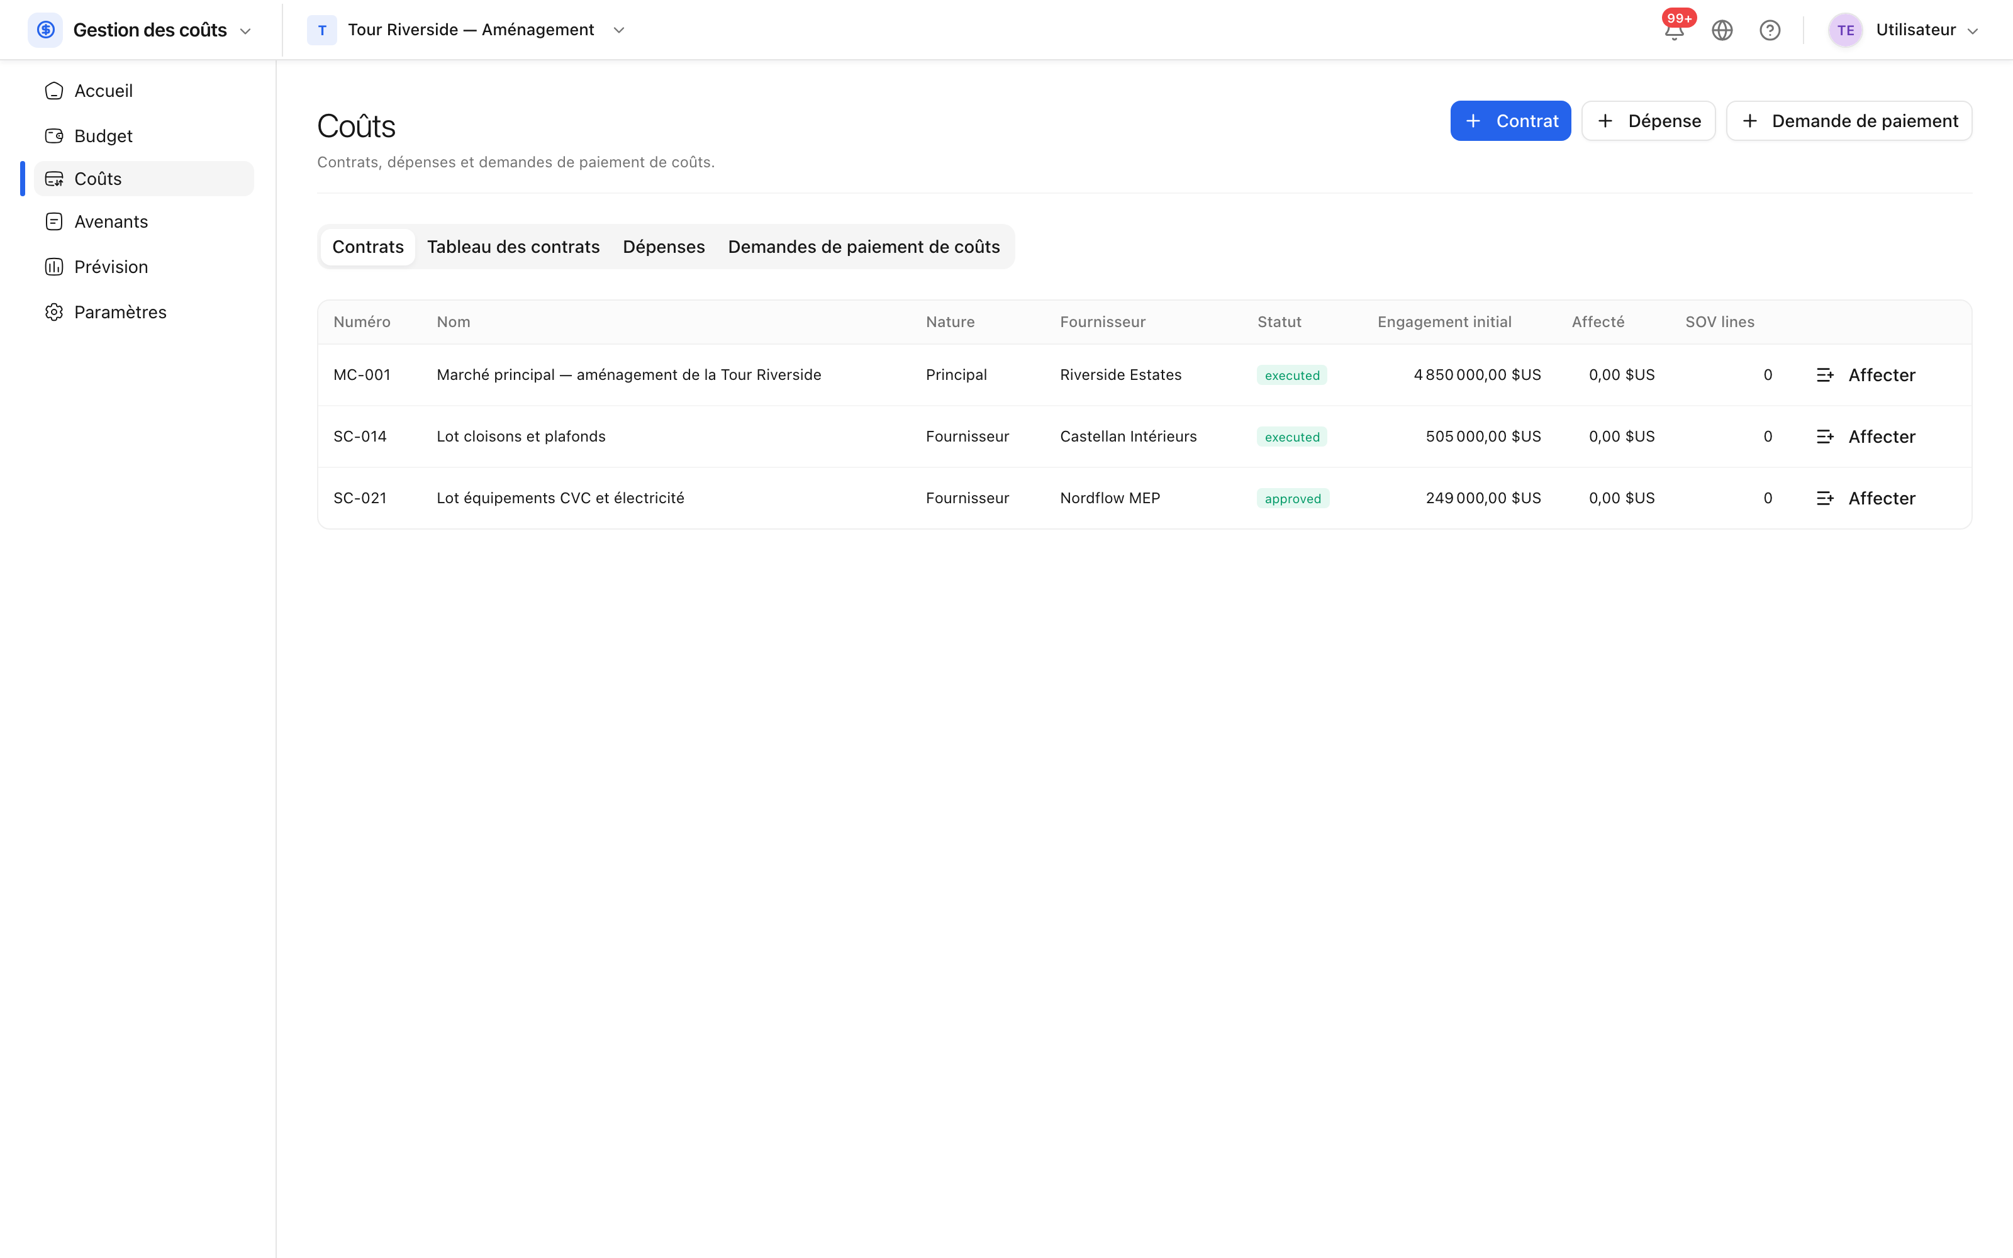Click the Paramètres gear icon
Image resolution: width=2013 pixels, height=1258 pixels.
(x=54, y=312)
